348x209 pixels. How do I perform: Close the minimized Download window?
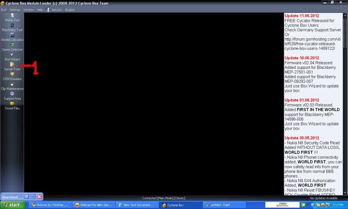(39, 196)
